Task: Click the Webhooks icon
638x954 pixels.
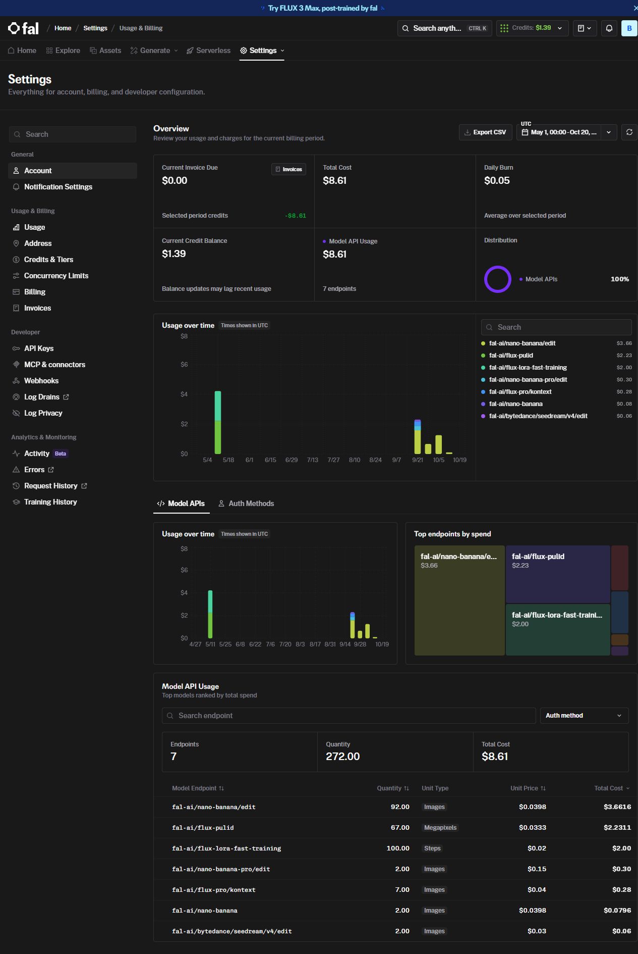Action: [x=16, y=381]
